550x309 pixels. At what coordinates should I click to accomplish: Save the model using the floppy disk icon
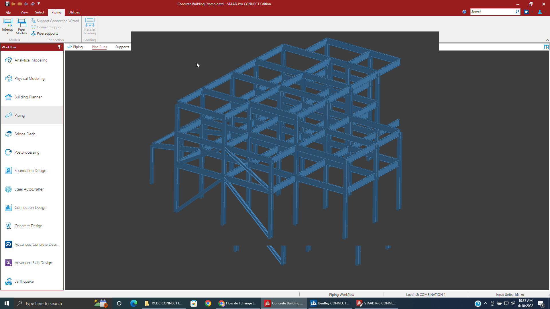(x=7, y=4)
